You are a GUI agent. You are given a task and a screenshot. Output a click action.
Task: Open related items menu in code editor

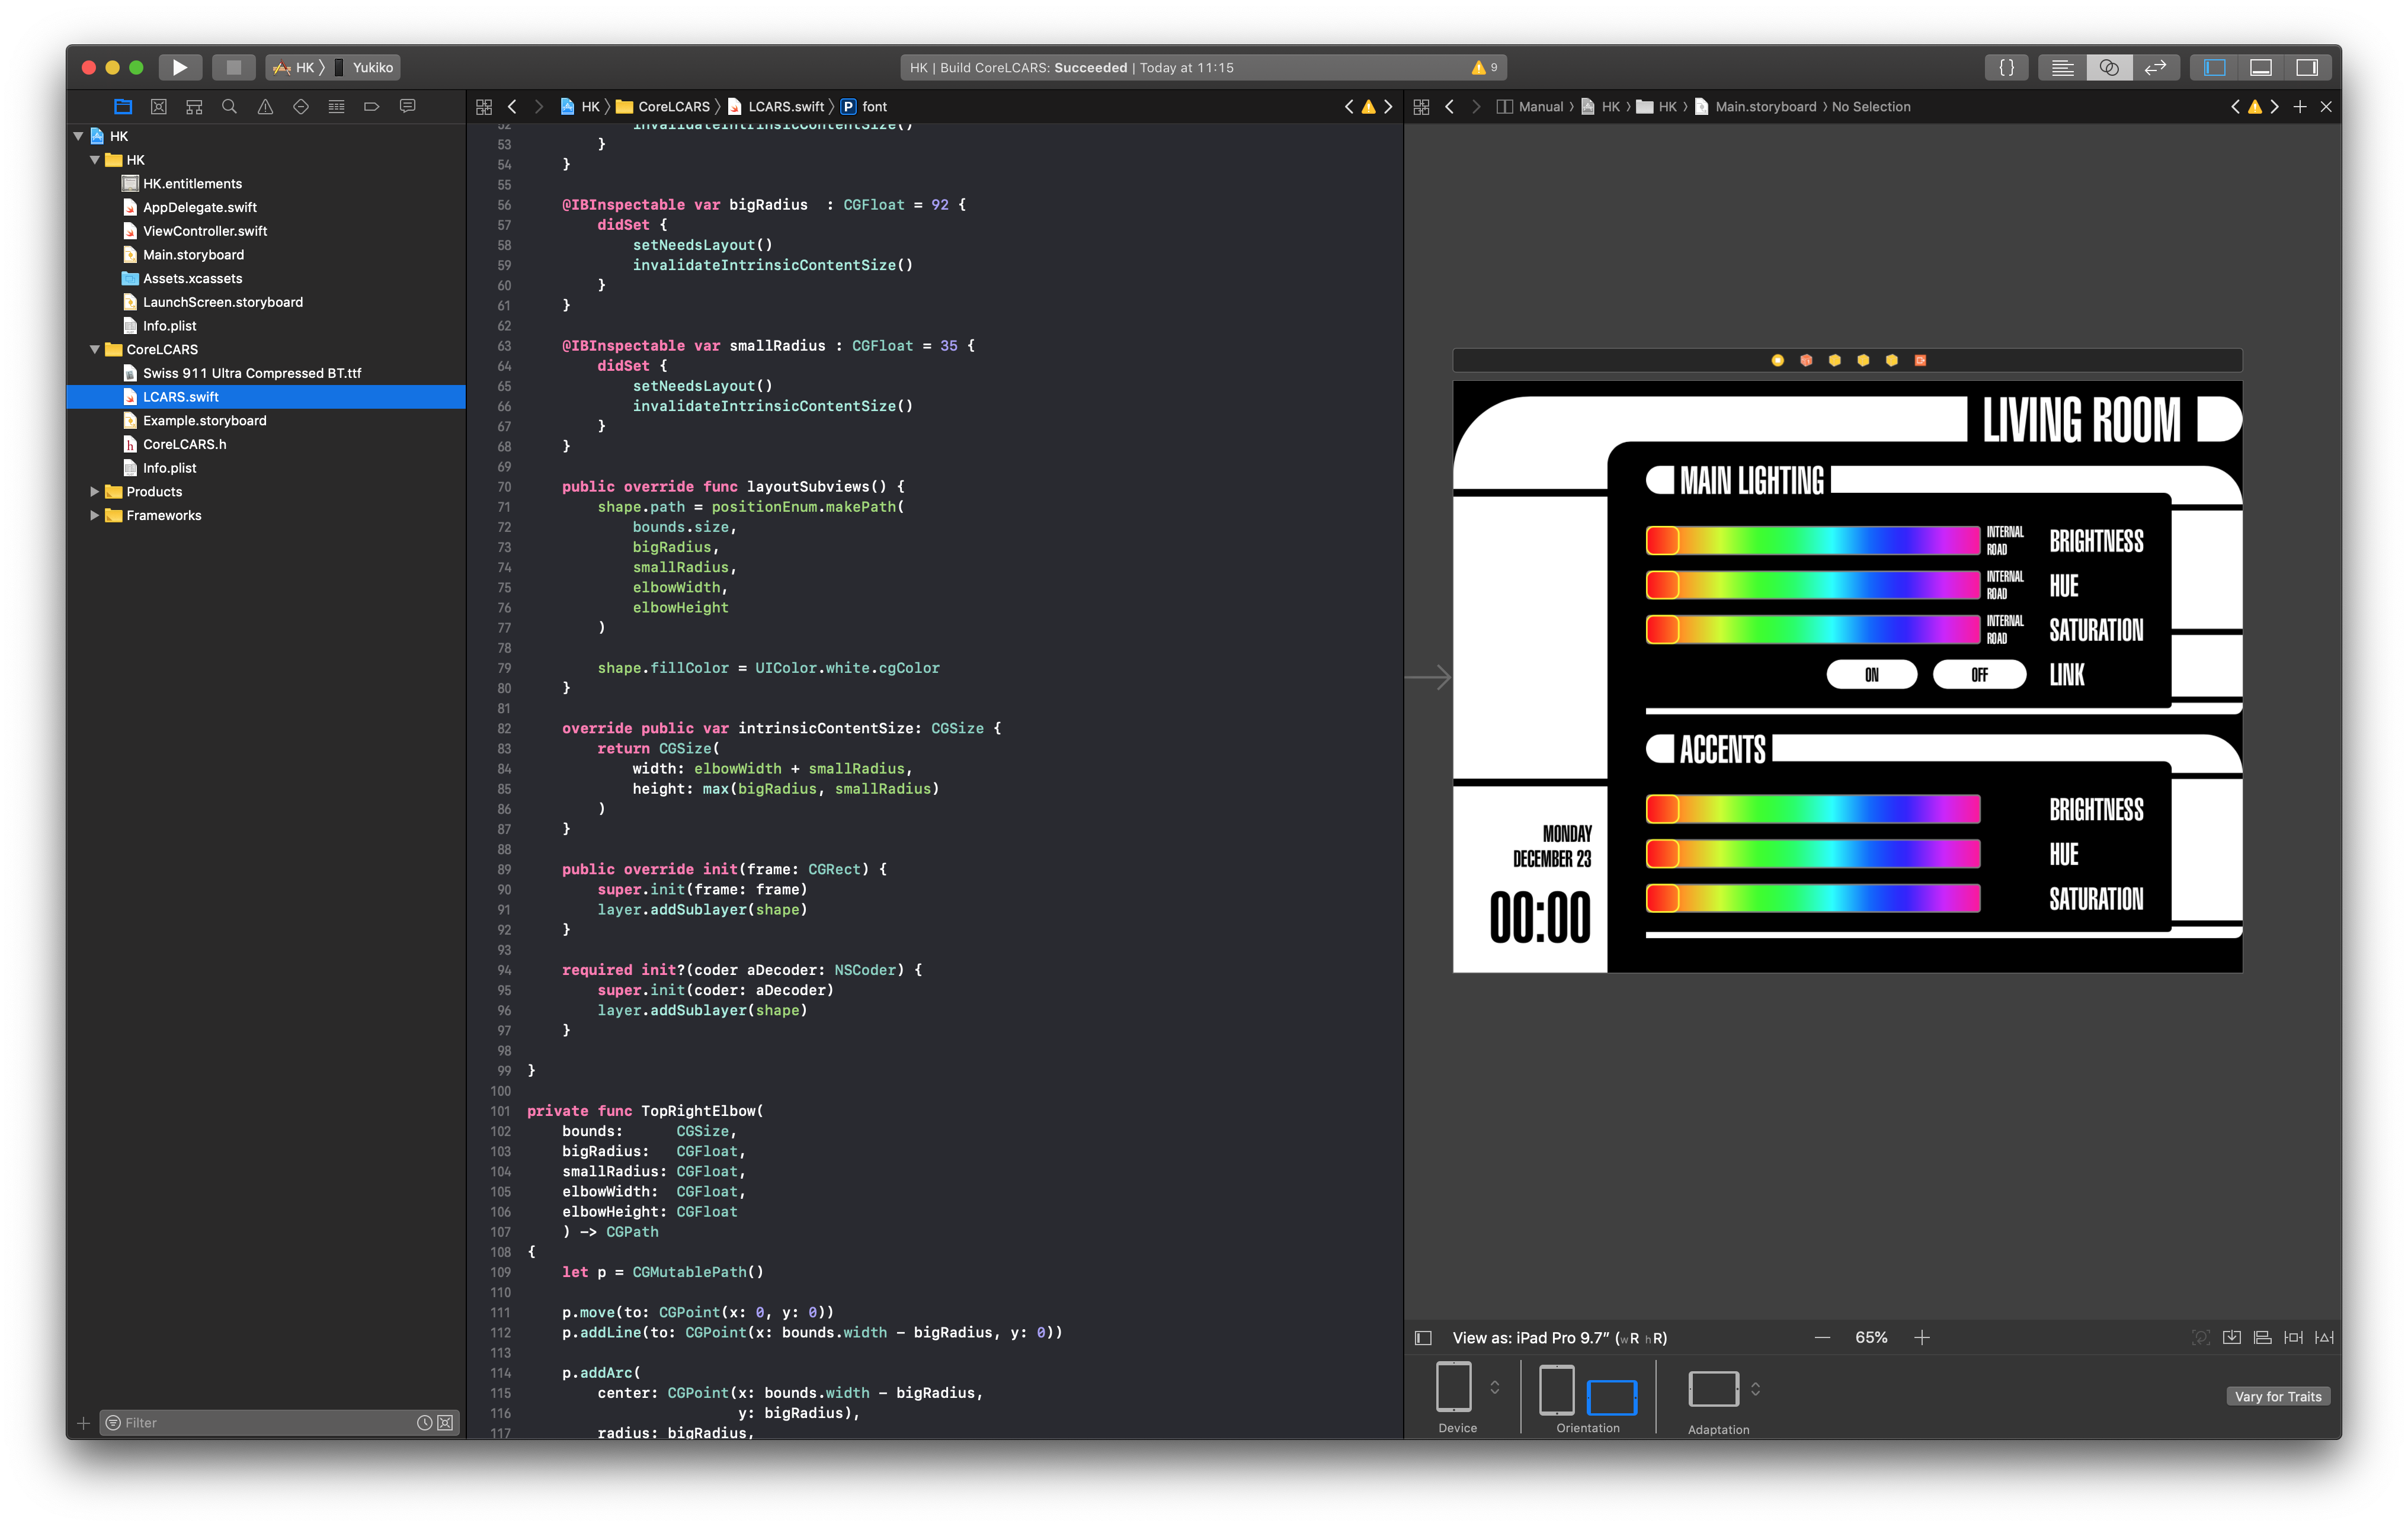pyautogui.click(x=484, y=106)
